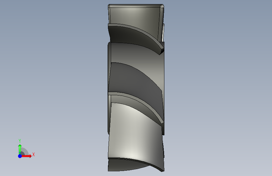
Task: Click the blue Z axis ball of the triad
Action: [x=20, y=156]
